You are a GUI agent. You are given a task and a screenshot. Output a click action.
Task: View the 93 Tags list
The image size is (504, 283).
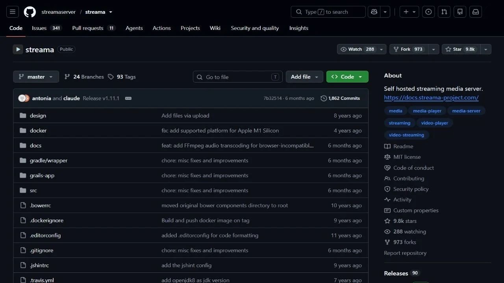(122, 77)
